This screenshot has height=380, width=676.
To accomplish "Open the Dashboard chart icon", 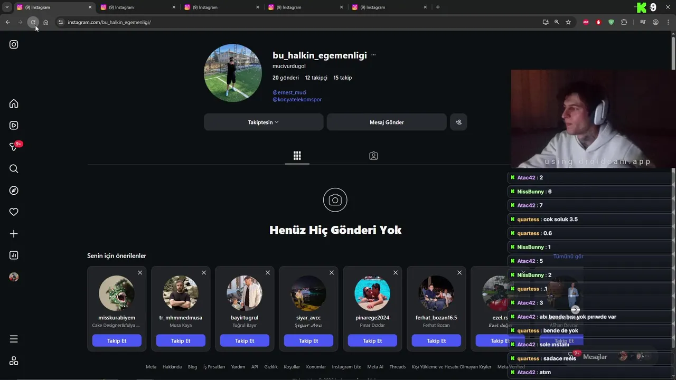I will (14, 255).
